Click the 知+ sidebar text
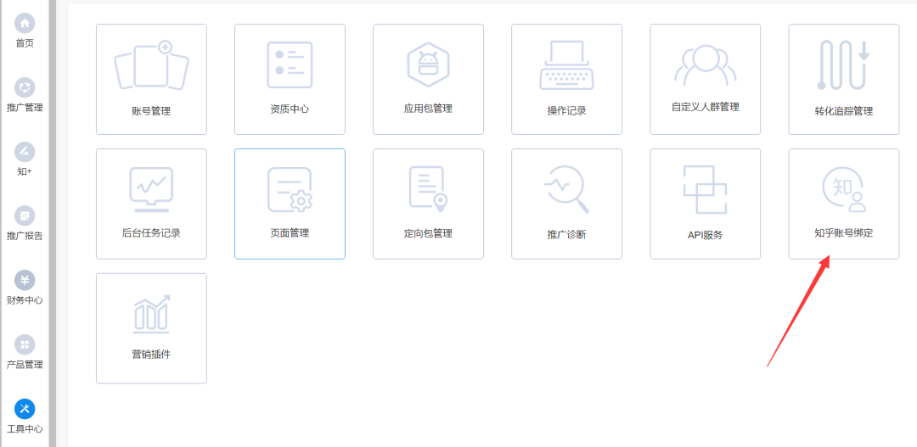 (25, 172)
